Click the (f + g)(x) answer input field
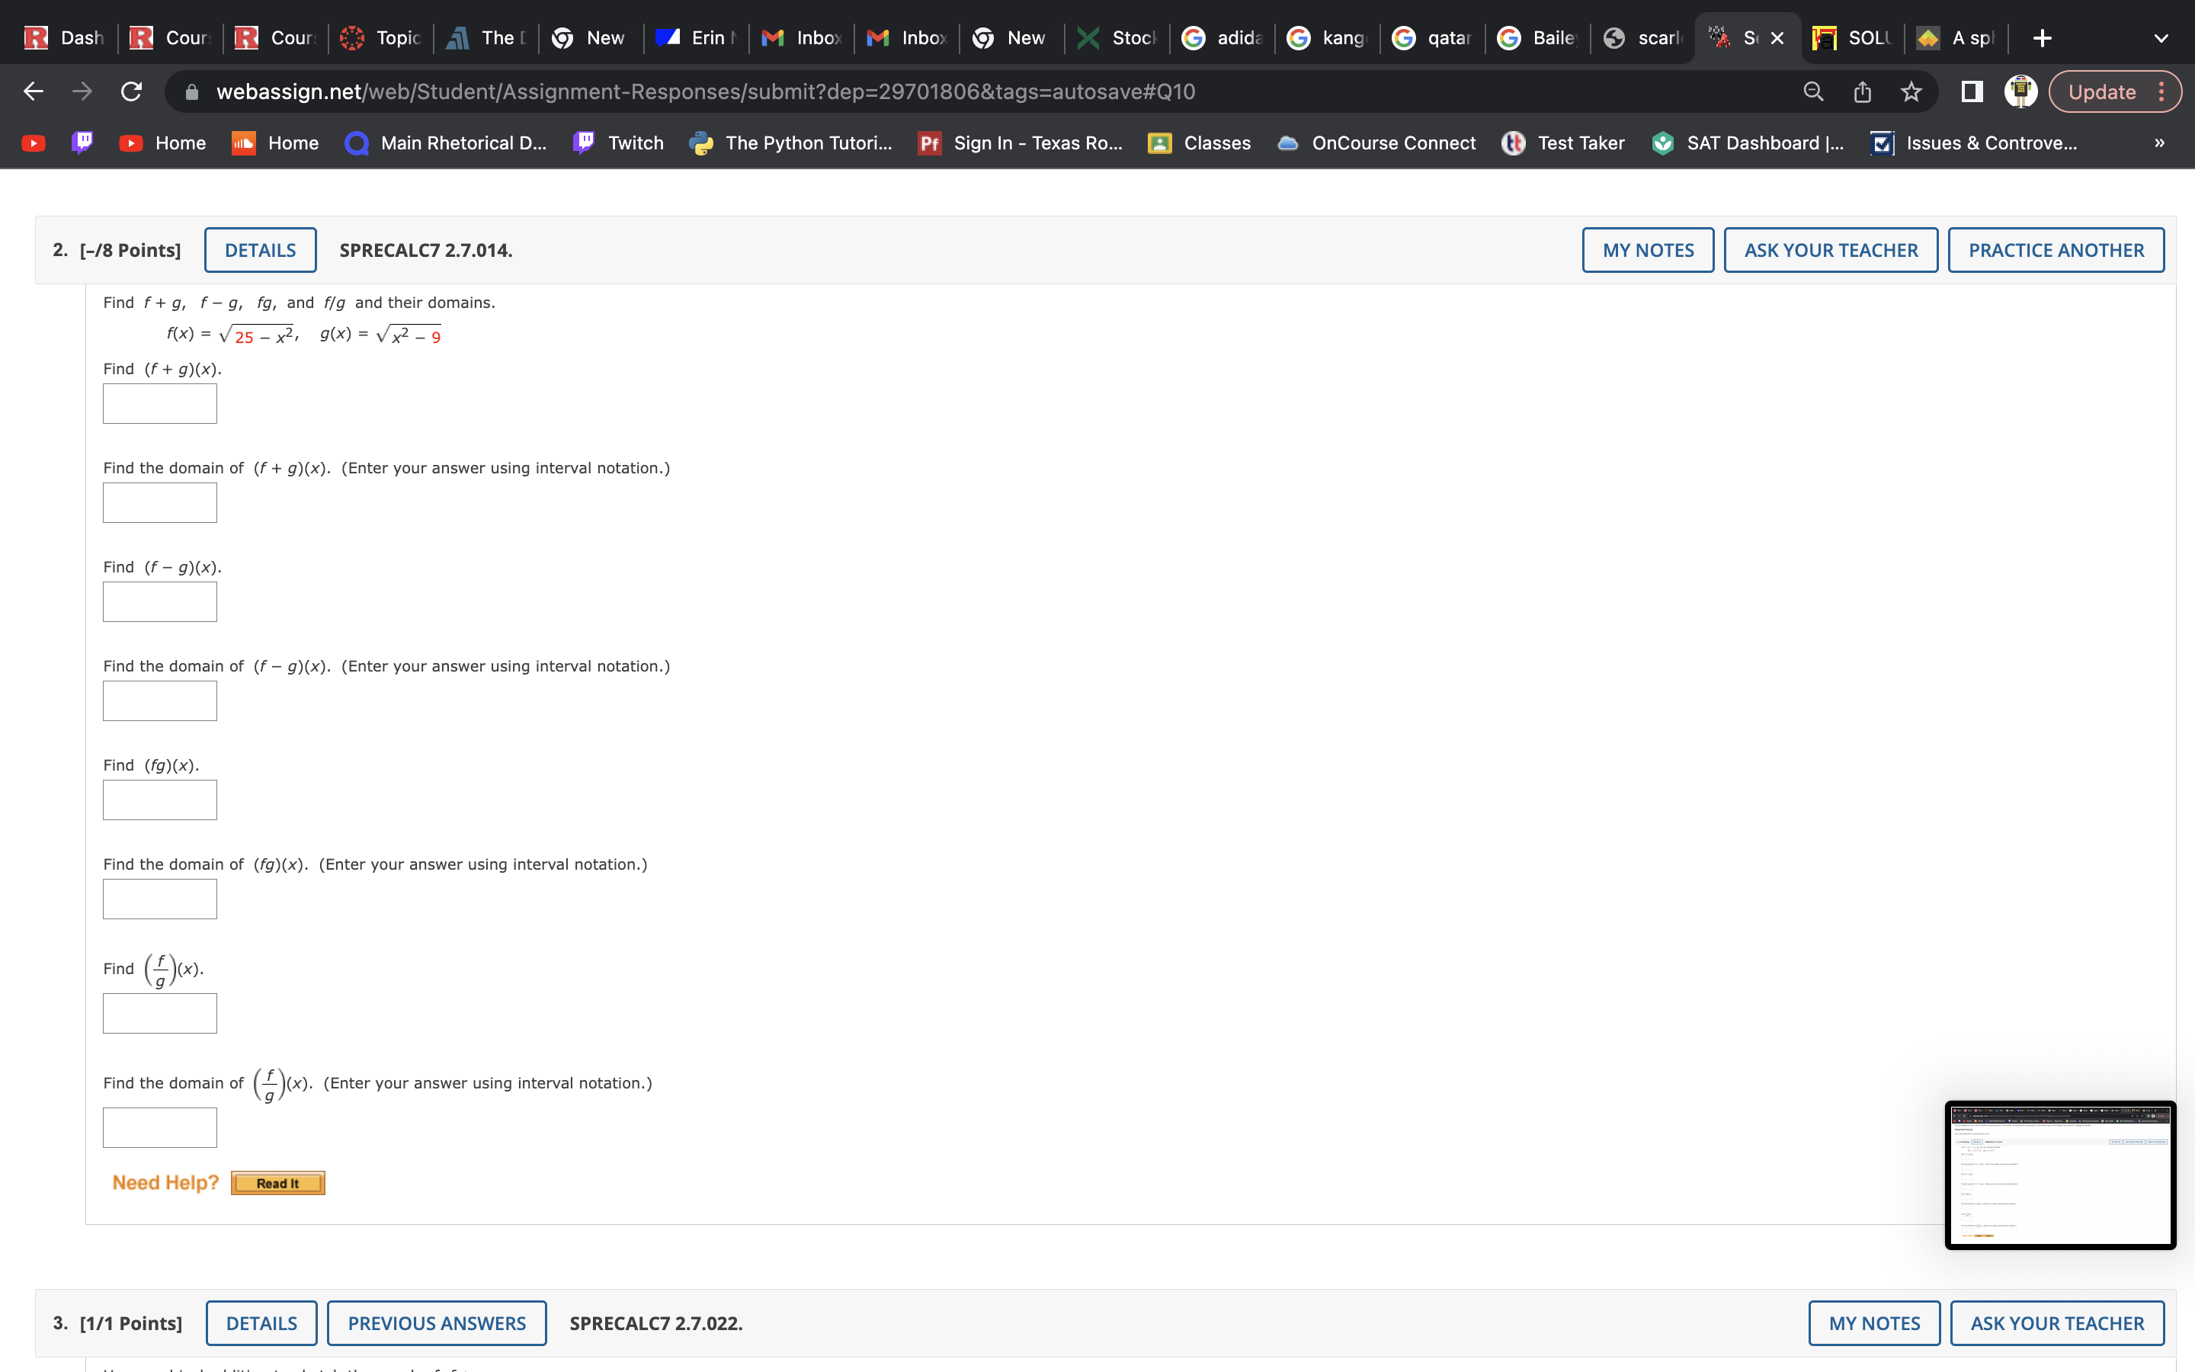 159,403
